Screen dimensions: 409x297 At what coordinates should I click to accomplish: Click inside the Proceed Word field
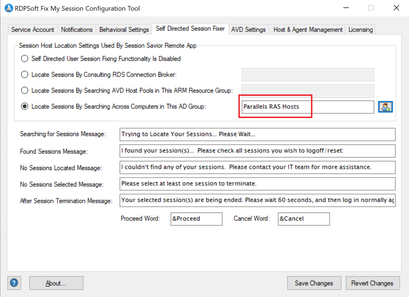point(196,219)
